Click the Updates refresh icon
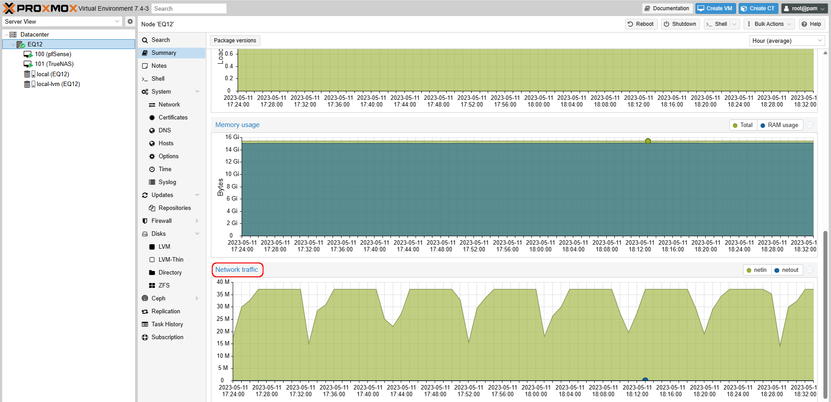Image resolution: width=831 pixels, height=402 pixels. (145, 195)
